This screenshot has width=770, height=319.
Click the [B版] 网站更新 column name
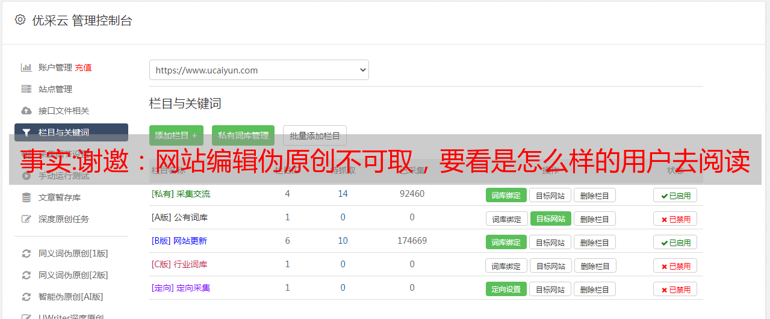pyautogui.click(x=179, y=241)
